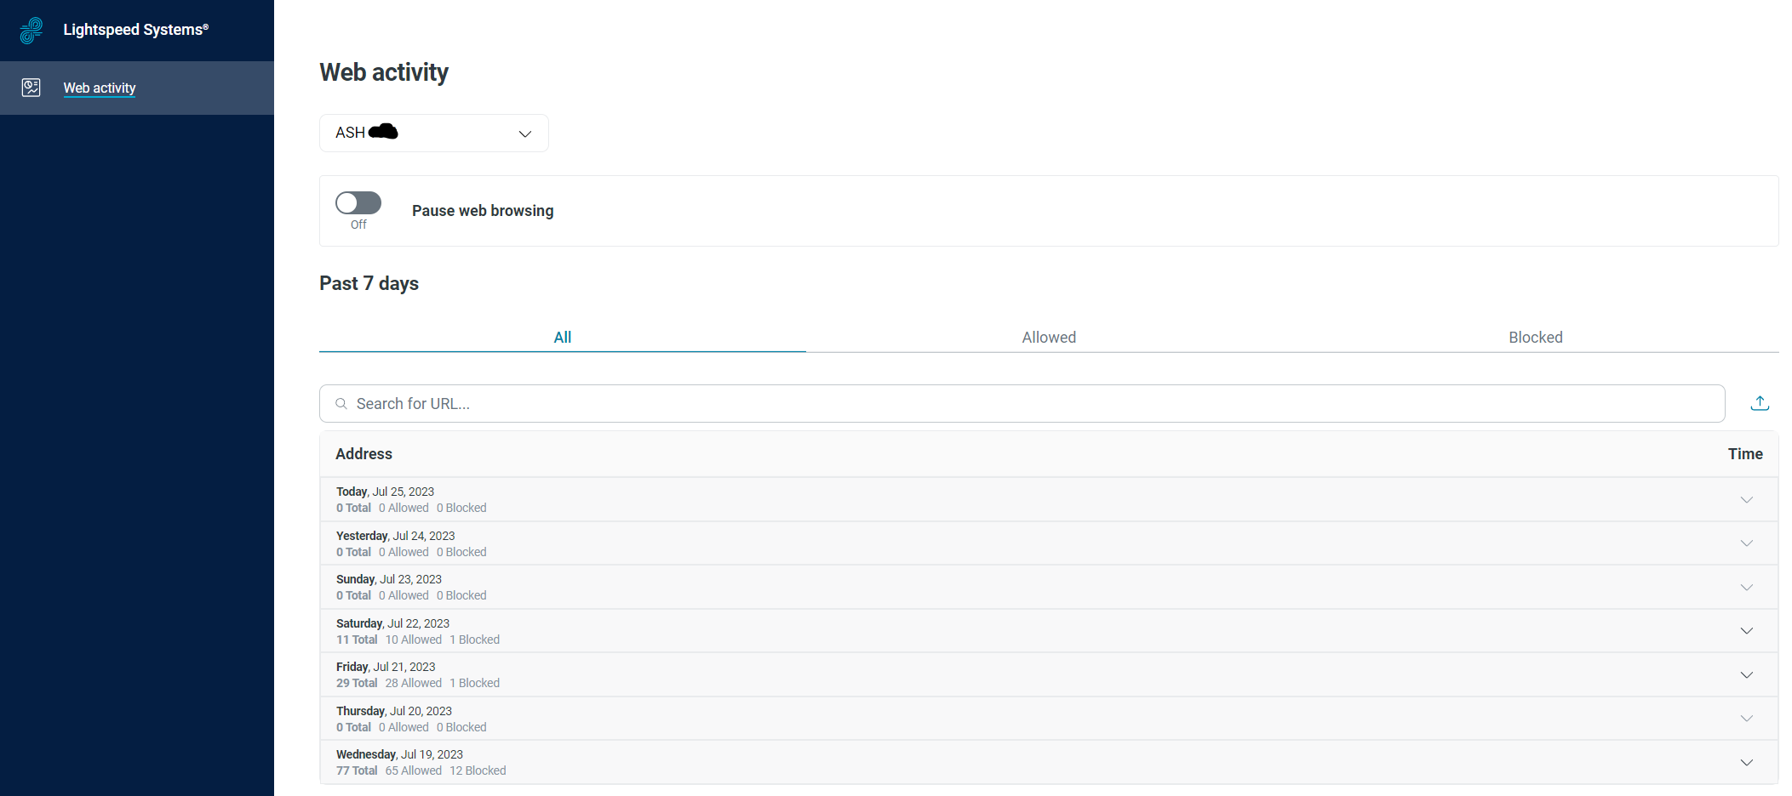Expand Friday, Jul 21 activity chevron

[x=1746, y=675]
